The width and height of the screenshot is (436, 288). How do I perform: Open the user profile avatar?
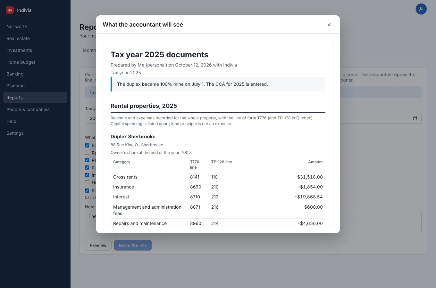(x=421, y=9)
